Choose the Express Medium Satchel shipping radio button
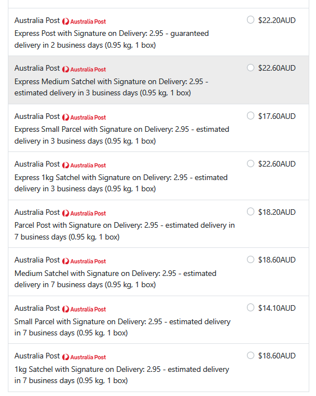The width and height of the screenshot is (316, 396). pos(250,68)
